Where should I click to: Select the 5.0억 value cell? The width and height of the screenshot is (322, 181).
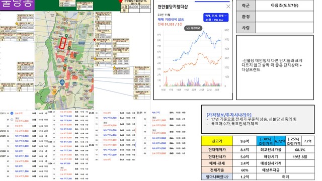point(245,156)
